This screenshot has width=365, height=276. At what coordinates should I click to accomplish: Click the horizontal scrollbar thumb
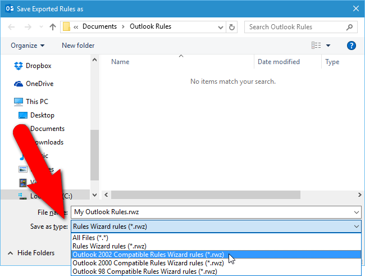click(206, 195)
